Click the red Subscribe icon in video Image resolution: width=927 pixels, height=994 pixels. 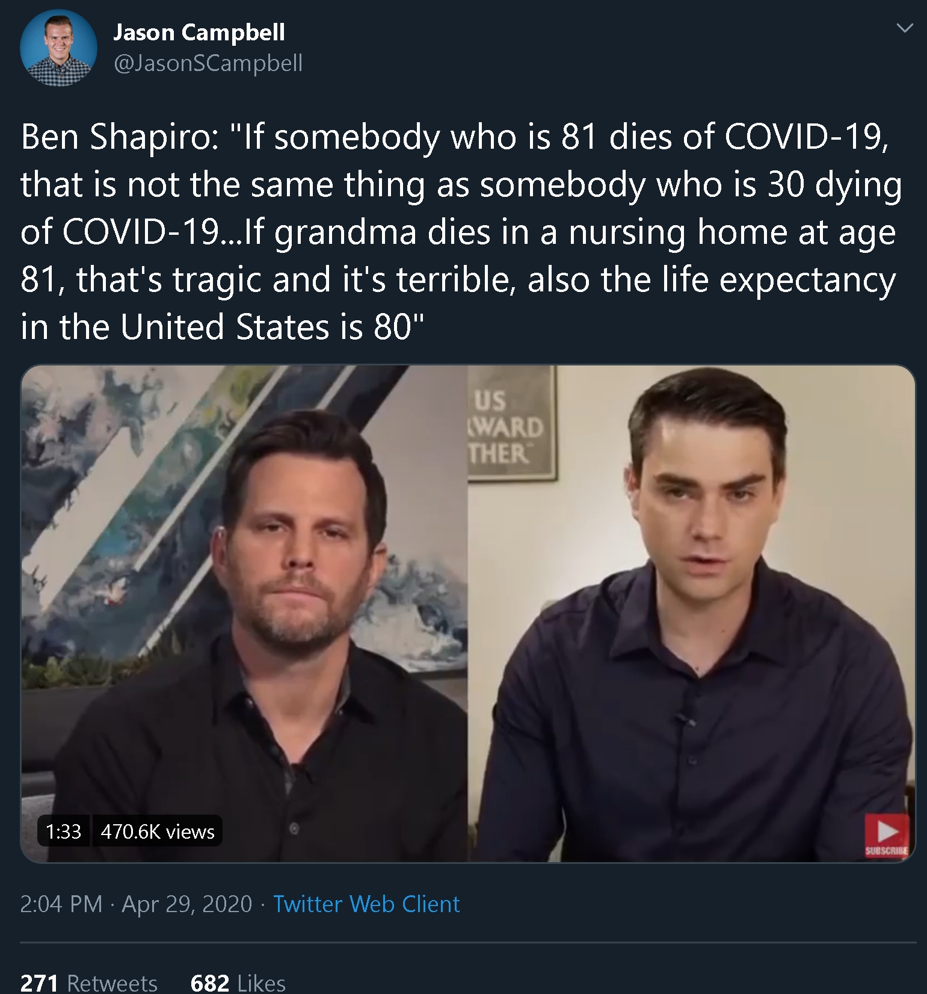(887, 834)
